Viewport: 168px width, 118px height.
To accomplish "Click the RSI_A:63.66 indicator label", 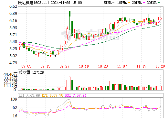I will pyautogui.click(x=29, y=95).
